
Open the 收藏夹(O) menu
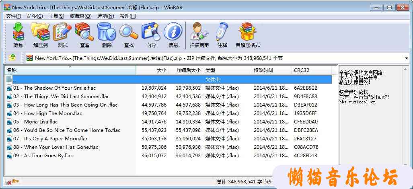pyautogui.click(x=80, y=16)
